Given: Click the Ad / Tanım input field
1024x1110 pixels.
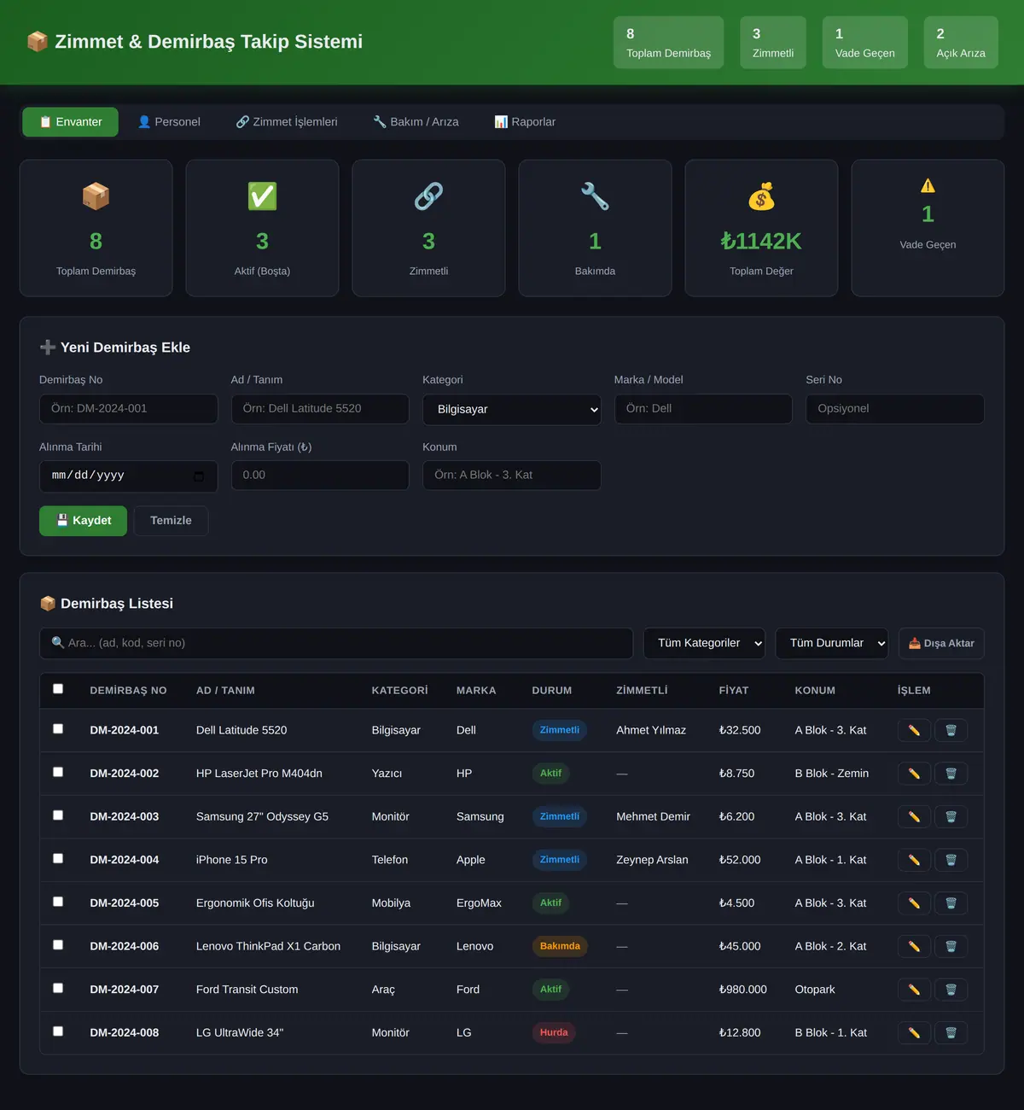Looking at the screenshot, I should click(x=320, y=409).
